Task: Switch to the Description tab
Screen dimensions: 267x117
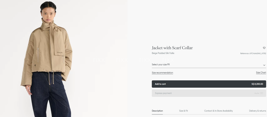Action: click(x=157, y=111)
